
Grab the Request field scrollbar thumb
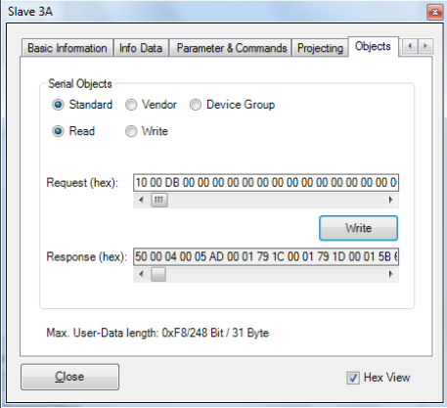158,200
